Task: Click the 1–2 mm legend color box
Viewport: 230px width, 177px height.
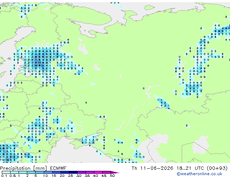Action: 23,172
